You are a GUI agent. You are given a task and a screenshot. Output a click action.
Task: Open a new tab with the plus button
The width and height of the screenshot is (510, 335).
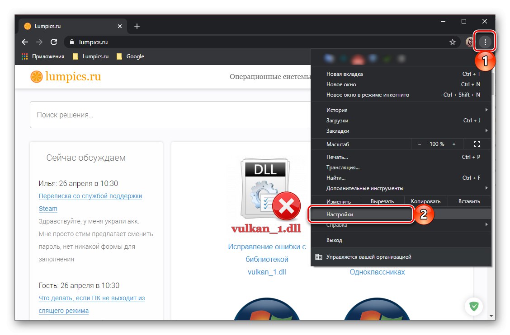point(137,26)
